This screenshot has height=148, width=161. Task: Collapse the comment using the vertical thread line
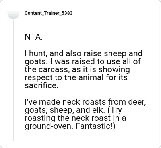13,80
